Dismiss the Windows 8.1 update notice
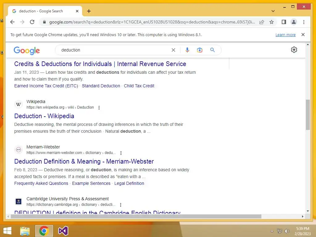Image resolution: width=316 pixels, height=237 pixels. point(303,35)
